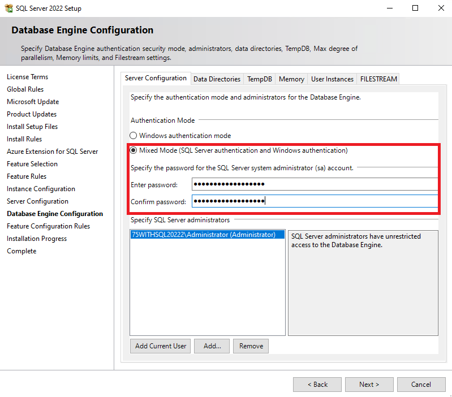Screen dimensions: 452x397
Task: Click Install Rules step in sidebar
Action: point(24,139)
